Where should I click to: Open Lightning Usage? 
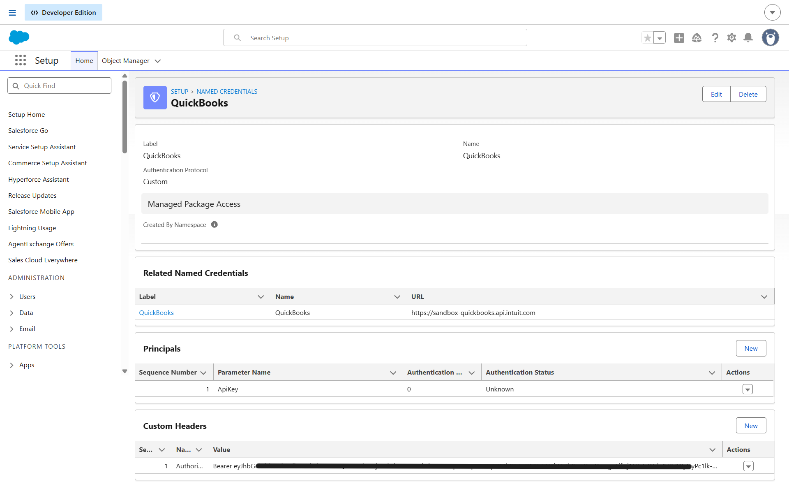click(x=32, y=228)
